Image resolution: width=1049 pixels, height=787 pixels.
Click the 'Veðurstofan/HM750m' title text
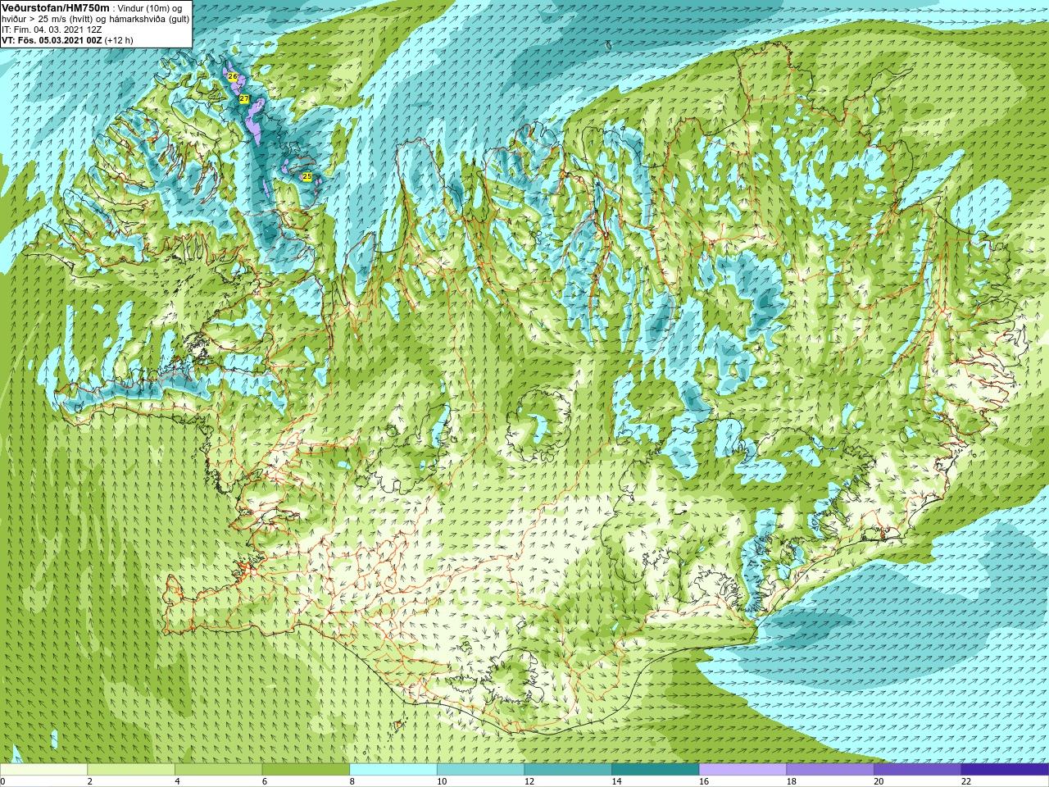point(55,7)
